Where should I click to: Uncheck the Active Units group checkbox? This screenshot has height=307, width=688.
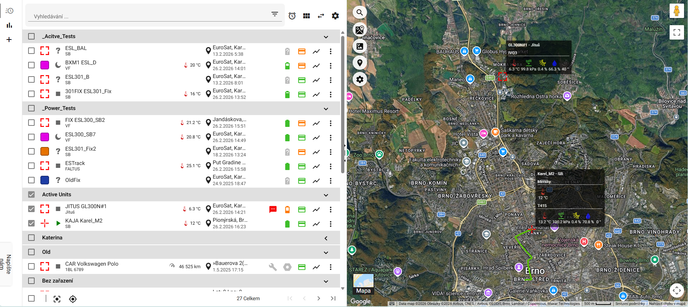tap(31, 194)
